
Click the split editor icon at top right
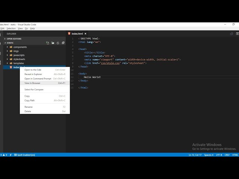coord(238,34)
